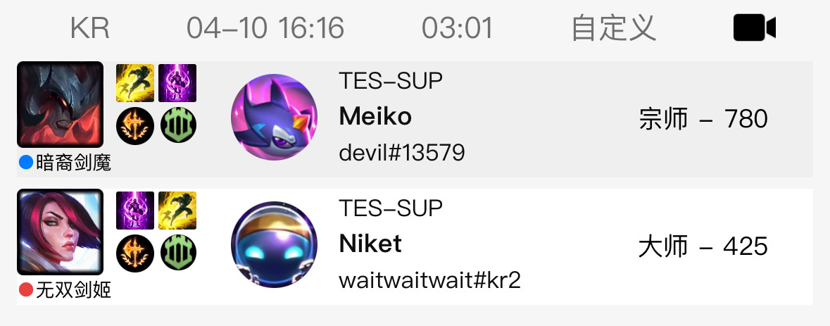
Task: Open Niket's astronaut profile avatar
Action: click(x=274, y=244)
